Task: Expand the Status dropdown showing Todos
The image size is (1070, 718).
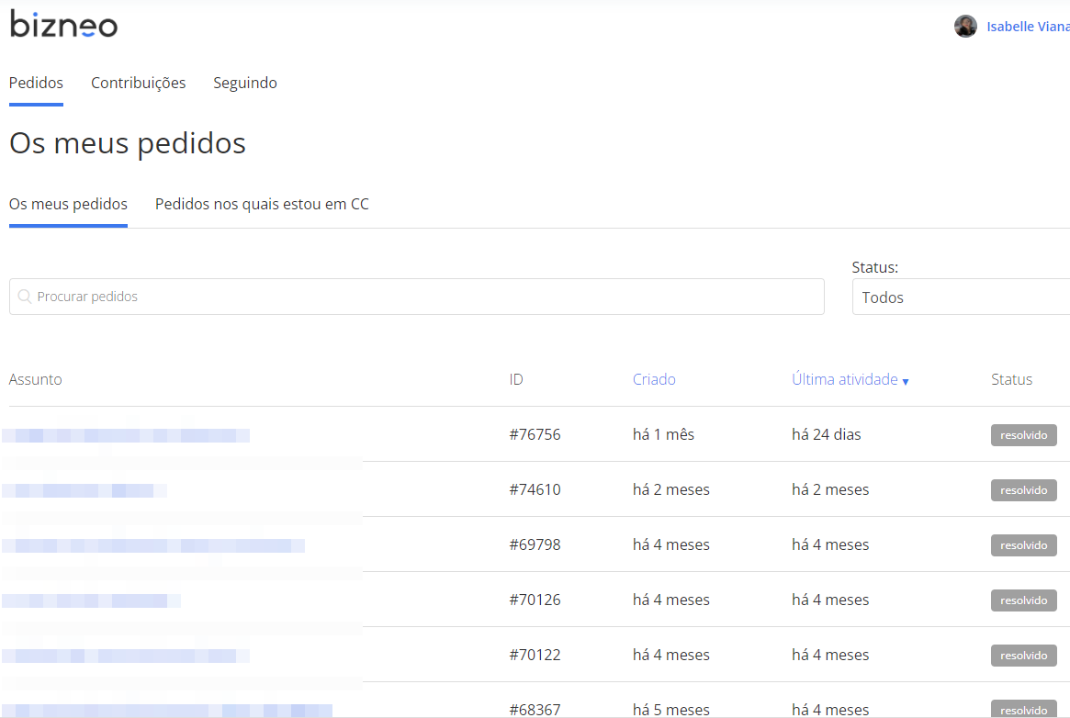Action: [x=960, y=297]
